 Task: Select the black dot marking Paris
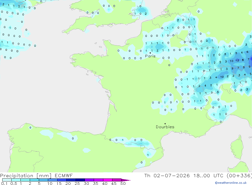tap(150, 53)
